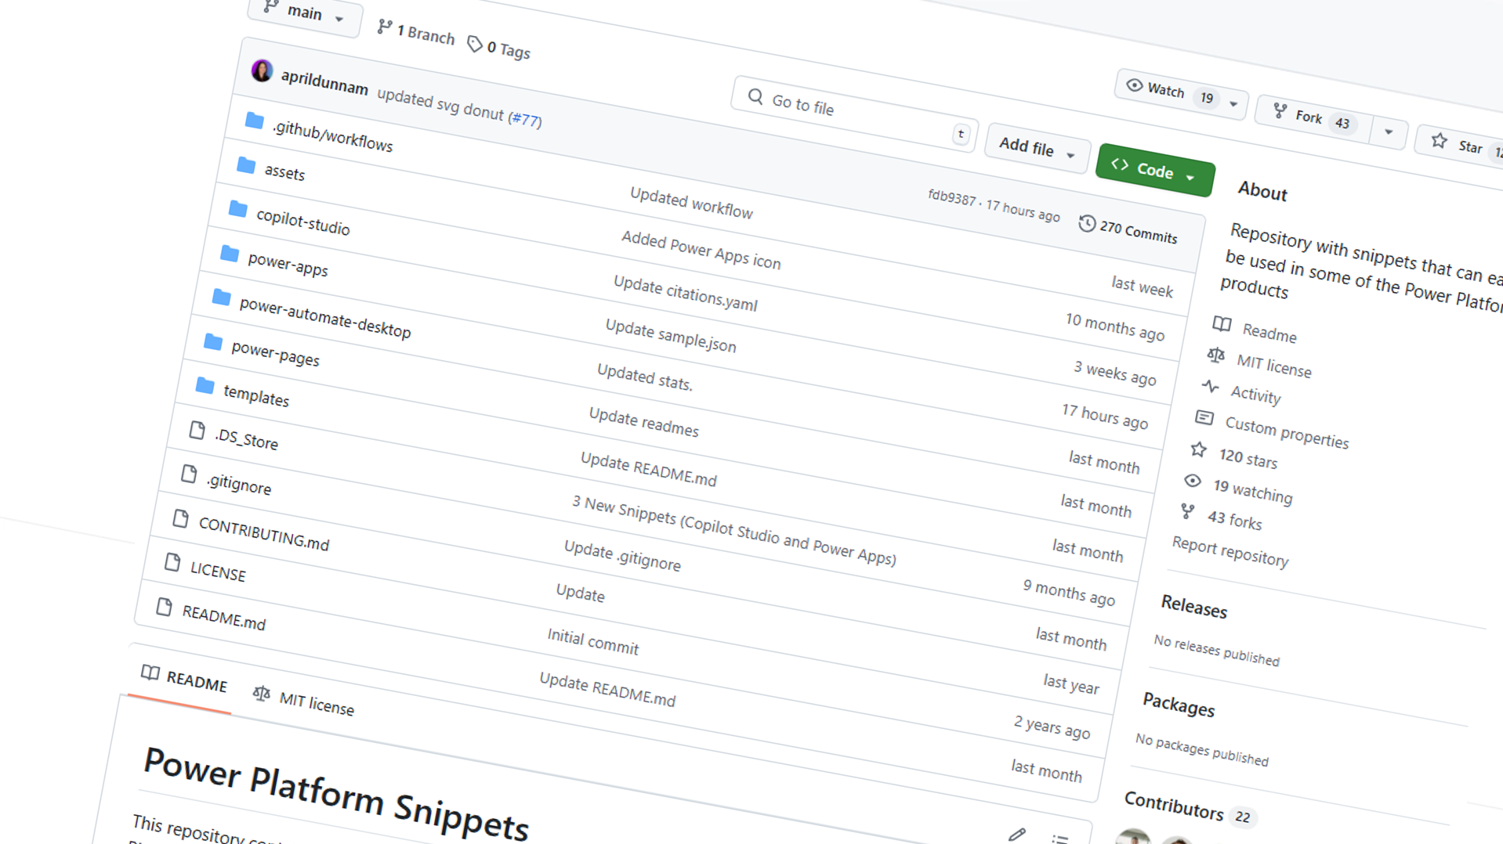Expand the Add file dropdown

pyautogui.click(x=1036, y=149)
